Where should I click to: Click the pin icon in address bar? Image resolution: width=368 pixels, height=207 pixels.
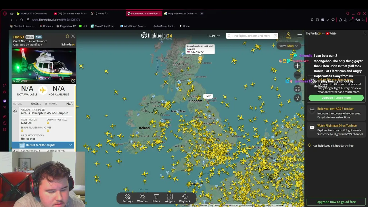[312, 20]
